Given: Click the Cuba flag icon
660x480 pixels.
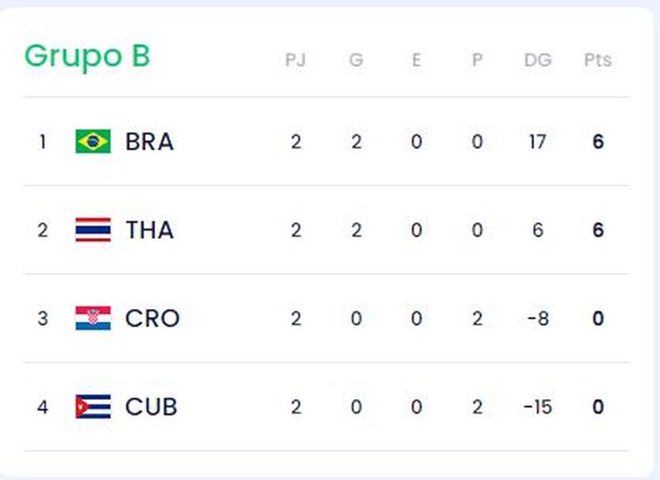Looking at the screenshot, I should click(x=93, y=407).
